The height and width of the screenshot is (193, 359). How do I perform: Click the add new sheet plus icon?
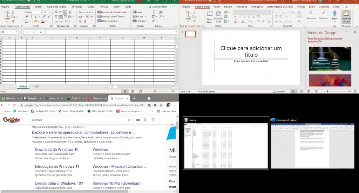37,87
